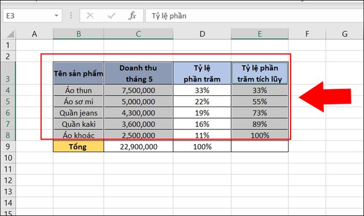Select column C header
364x216 pixels.
coord(138,34)
